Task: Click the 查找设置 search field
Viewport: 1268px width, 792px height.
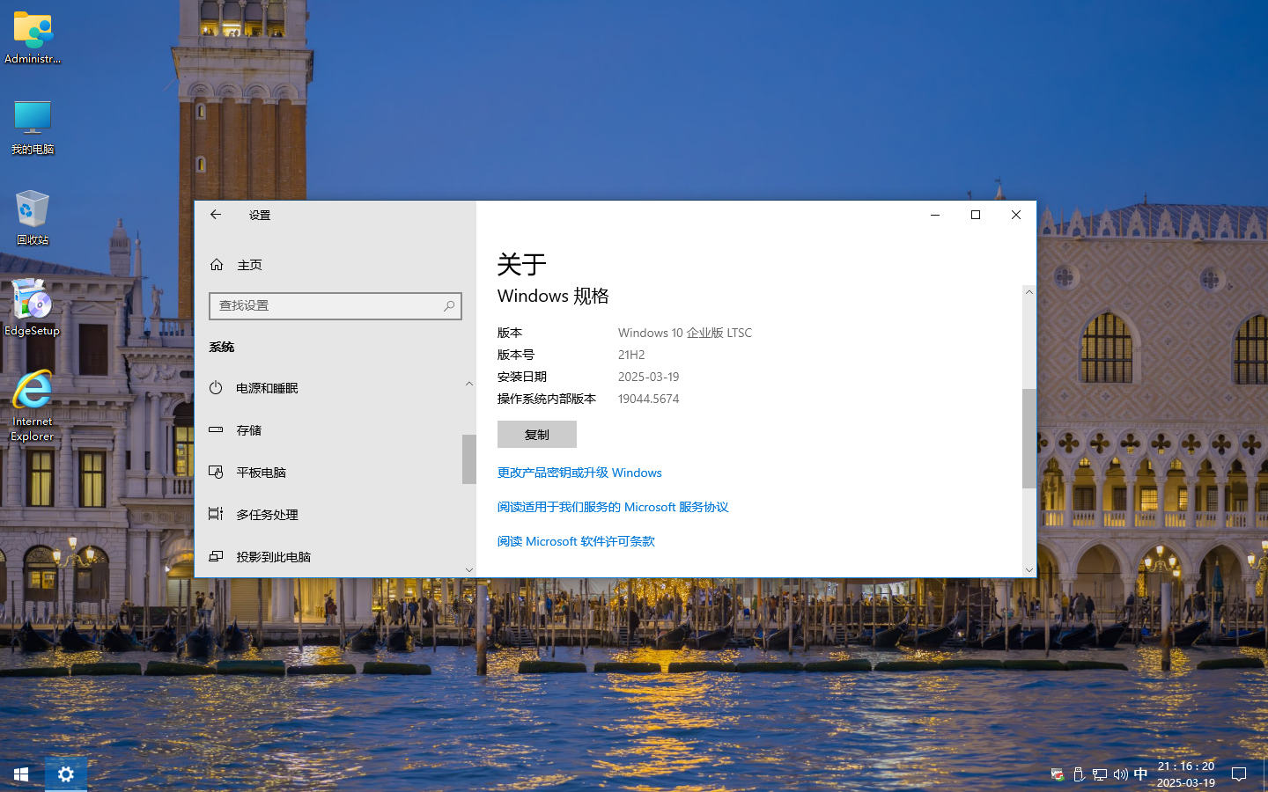Action: [335, 306]
